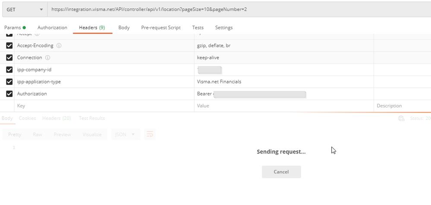Open the GET method dropdown
Screen dimensions: 431x205
coord(25,9)
